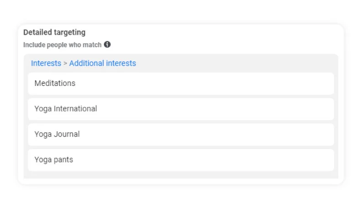Choose the Yoga International interest row
This screenshot has width=362, height=208.
coord(181,109)
